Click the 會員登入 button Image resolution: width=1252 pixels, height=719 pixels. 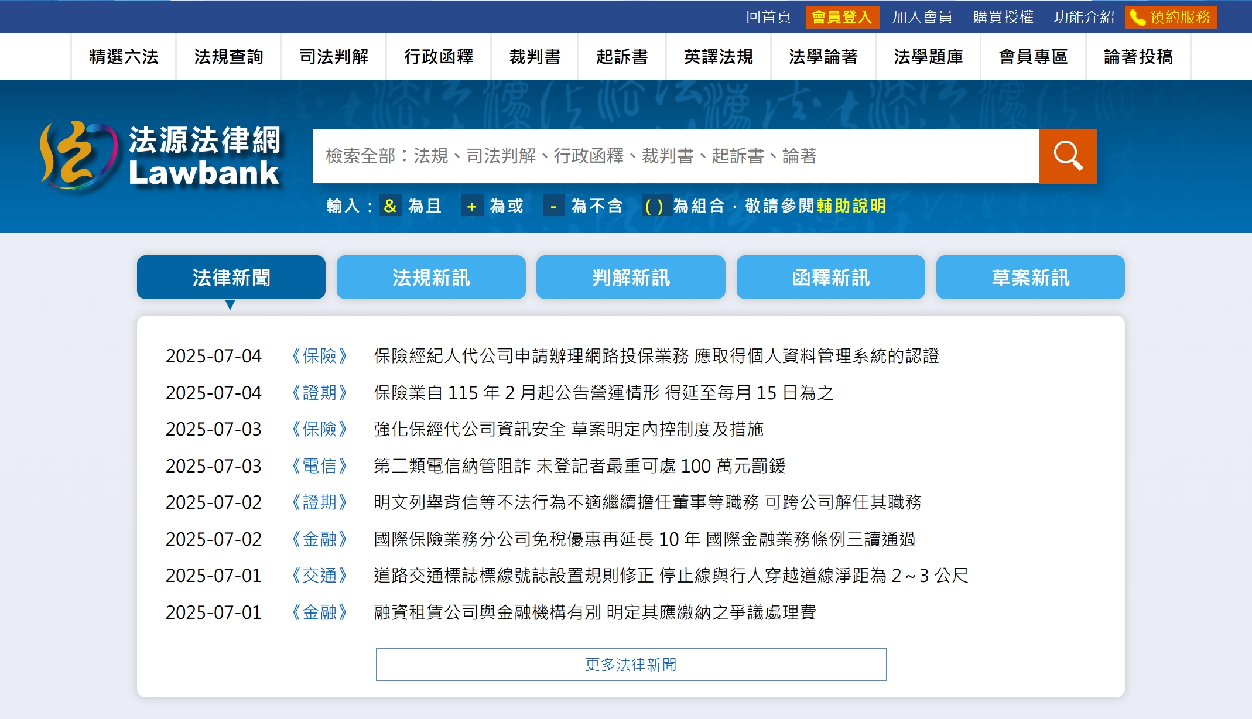841,18
